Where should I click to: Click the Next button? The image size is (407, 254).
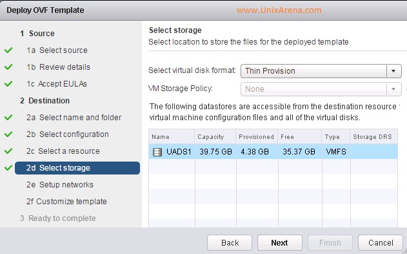[x=280, y=243]
